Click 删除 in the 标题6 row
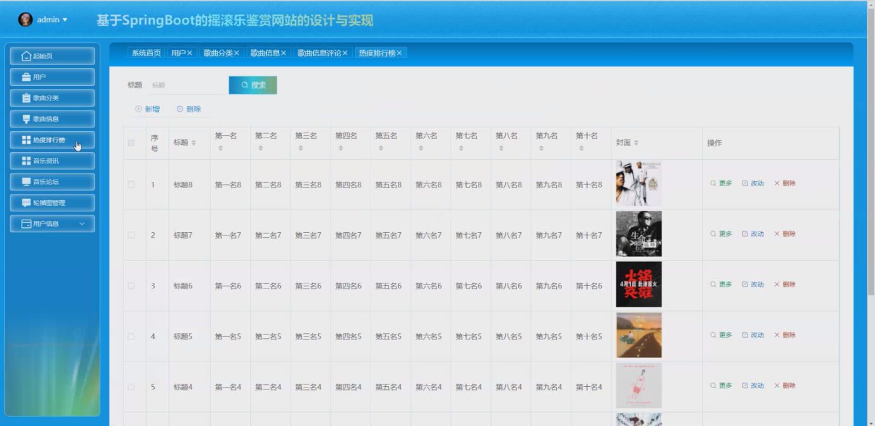The width and height of the screenshot is (875, 426). coord(785,285)
